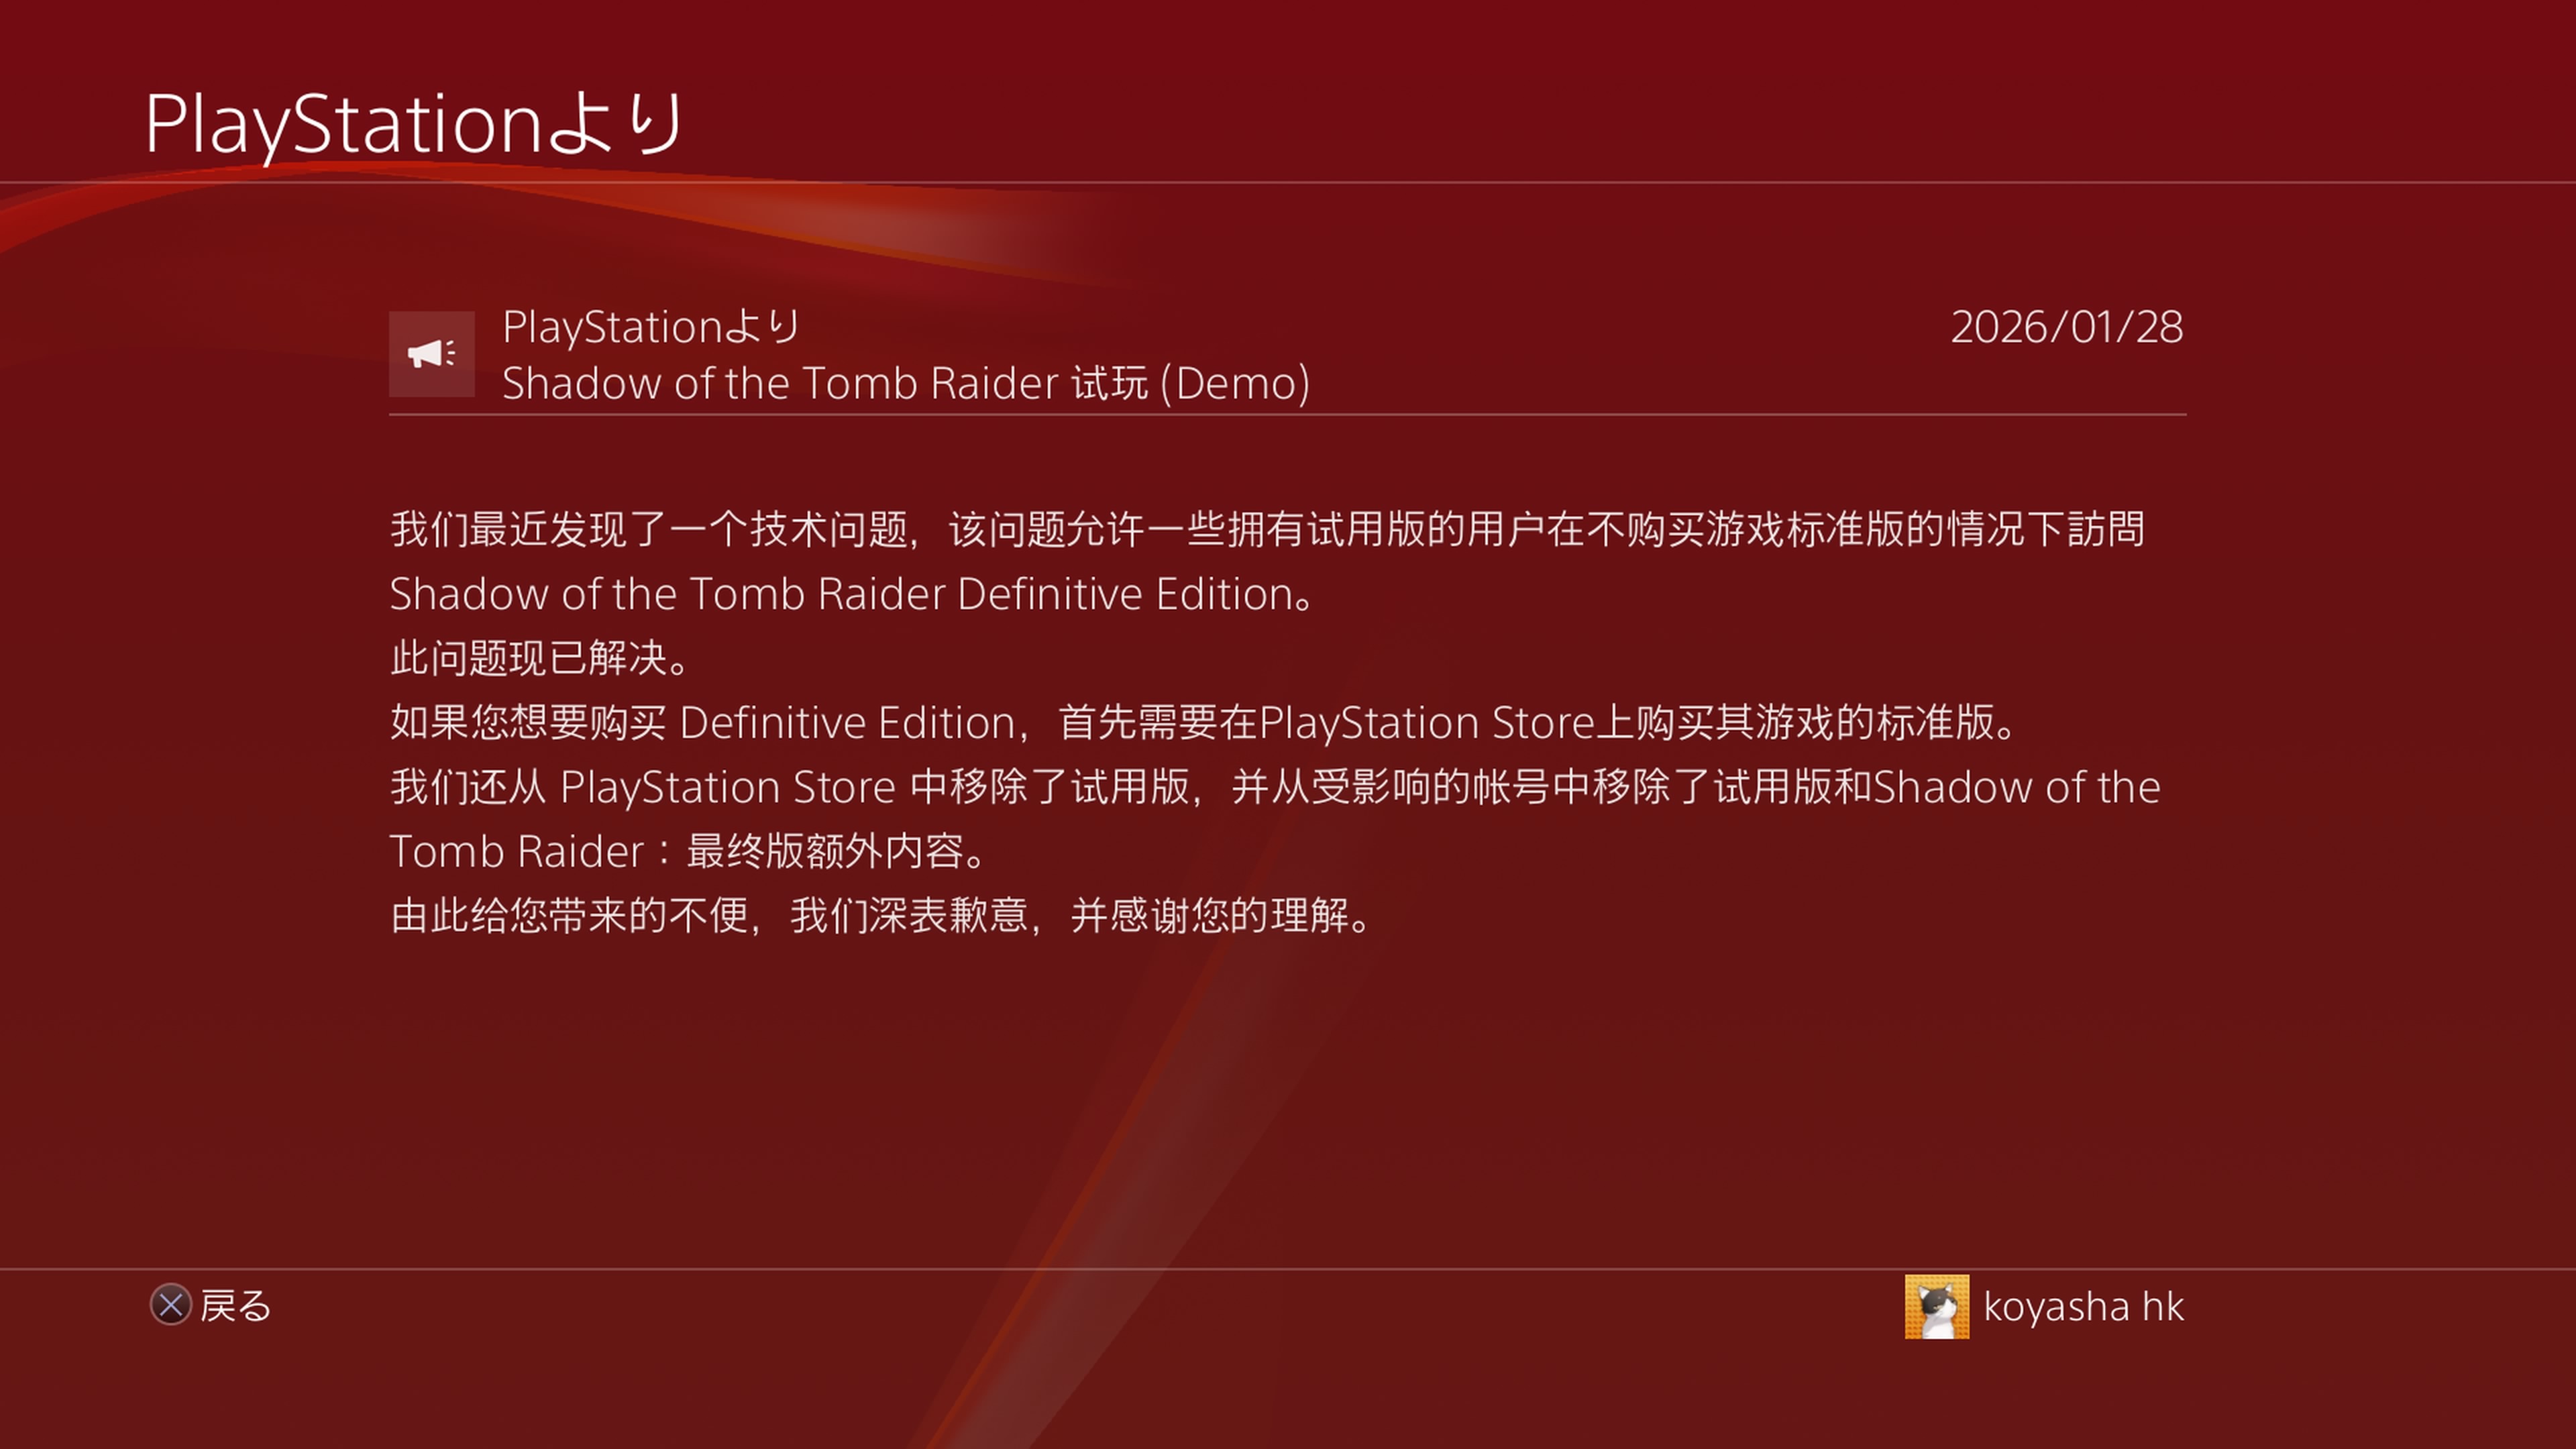Click the line 此问题现已解决。
The image size is (2576, 1449).
[540, 658]
